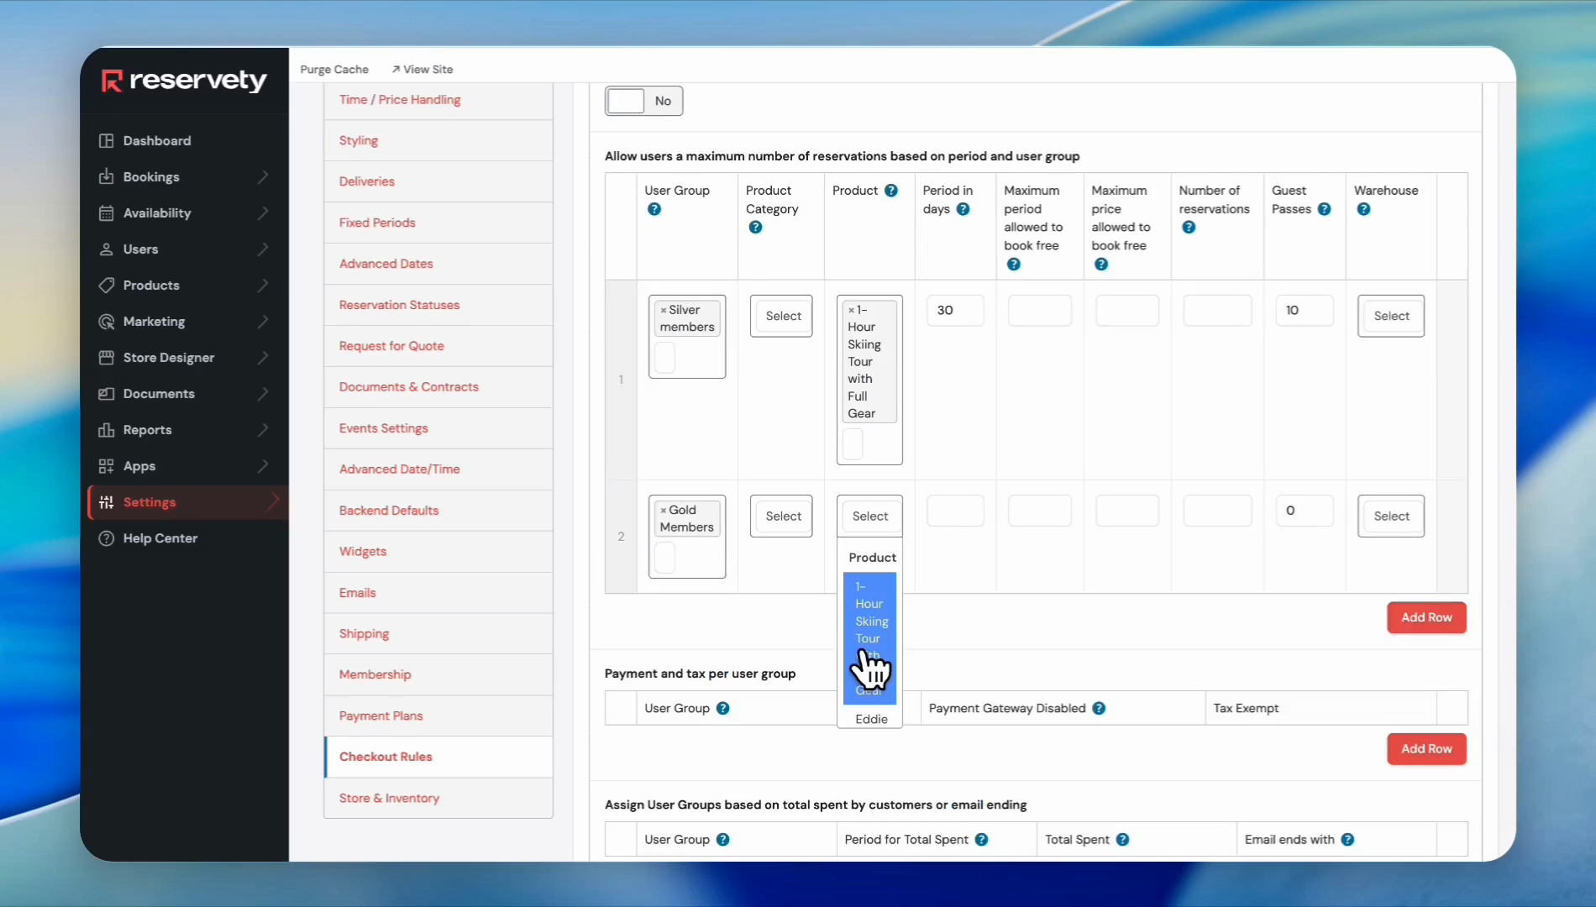Image resolution: width=1596 pixels, height=907 pixels.
Task: Remove Silver members tag from User Group
Action: pos(663,311)
